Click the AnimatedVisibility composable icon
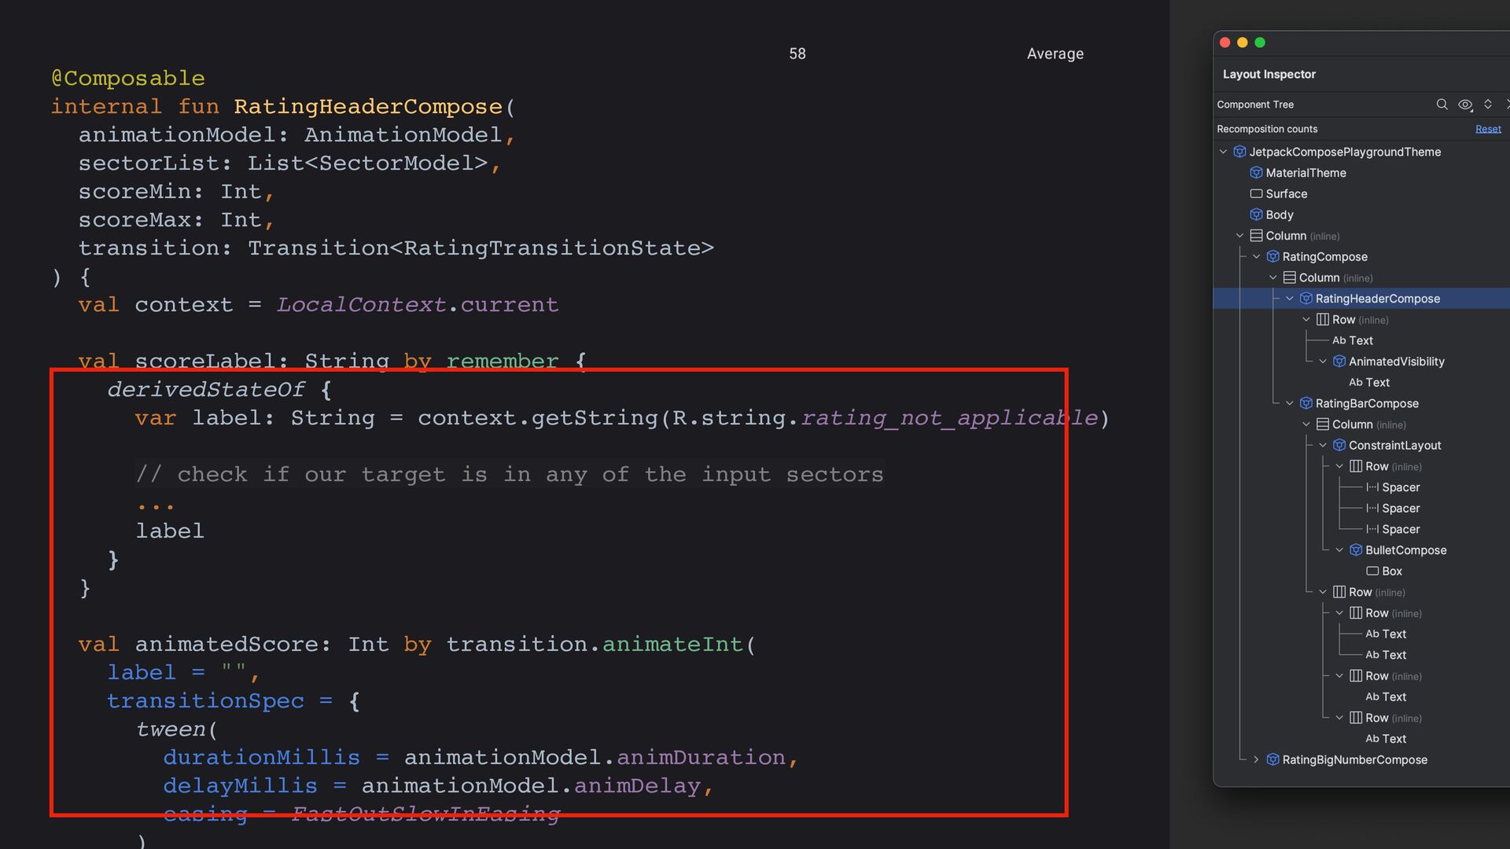 1339,362
